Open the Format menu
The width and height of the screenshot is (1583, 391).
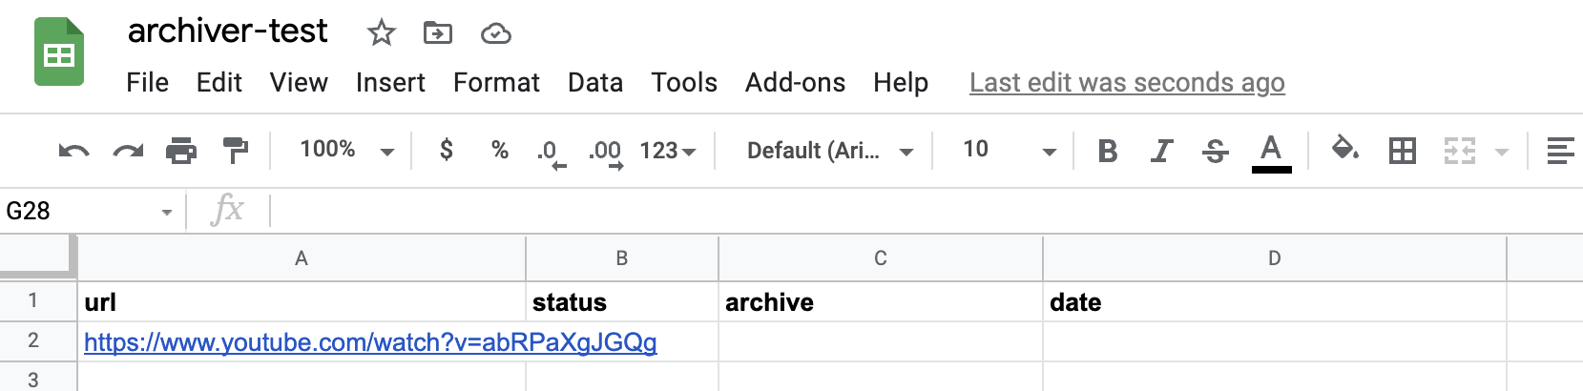coord(496,83)
